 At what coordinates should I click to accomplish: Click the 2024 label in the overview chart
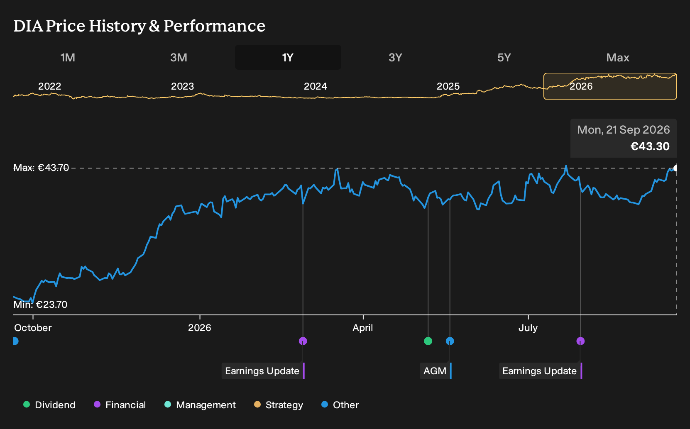pos(316,86)
